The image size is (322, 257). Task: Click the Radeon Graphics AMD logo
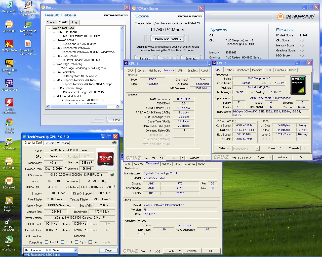click(x=105, y=159)
